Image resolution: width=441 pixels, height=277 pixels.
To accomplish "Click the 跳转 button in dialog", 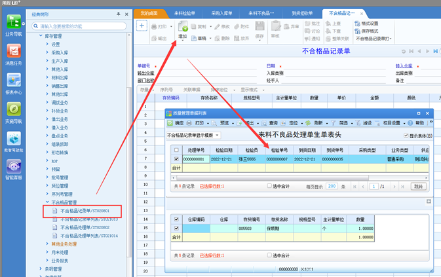I will (419, 186).
